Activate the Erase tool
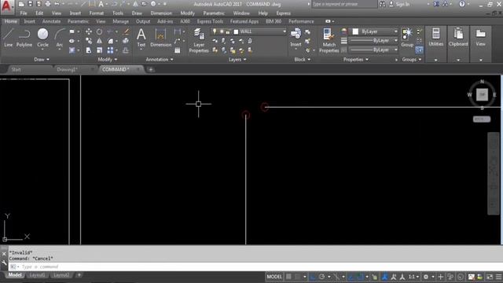 [126, 31]
